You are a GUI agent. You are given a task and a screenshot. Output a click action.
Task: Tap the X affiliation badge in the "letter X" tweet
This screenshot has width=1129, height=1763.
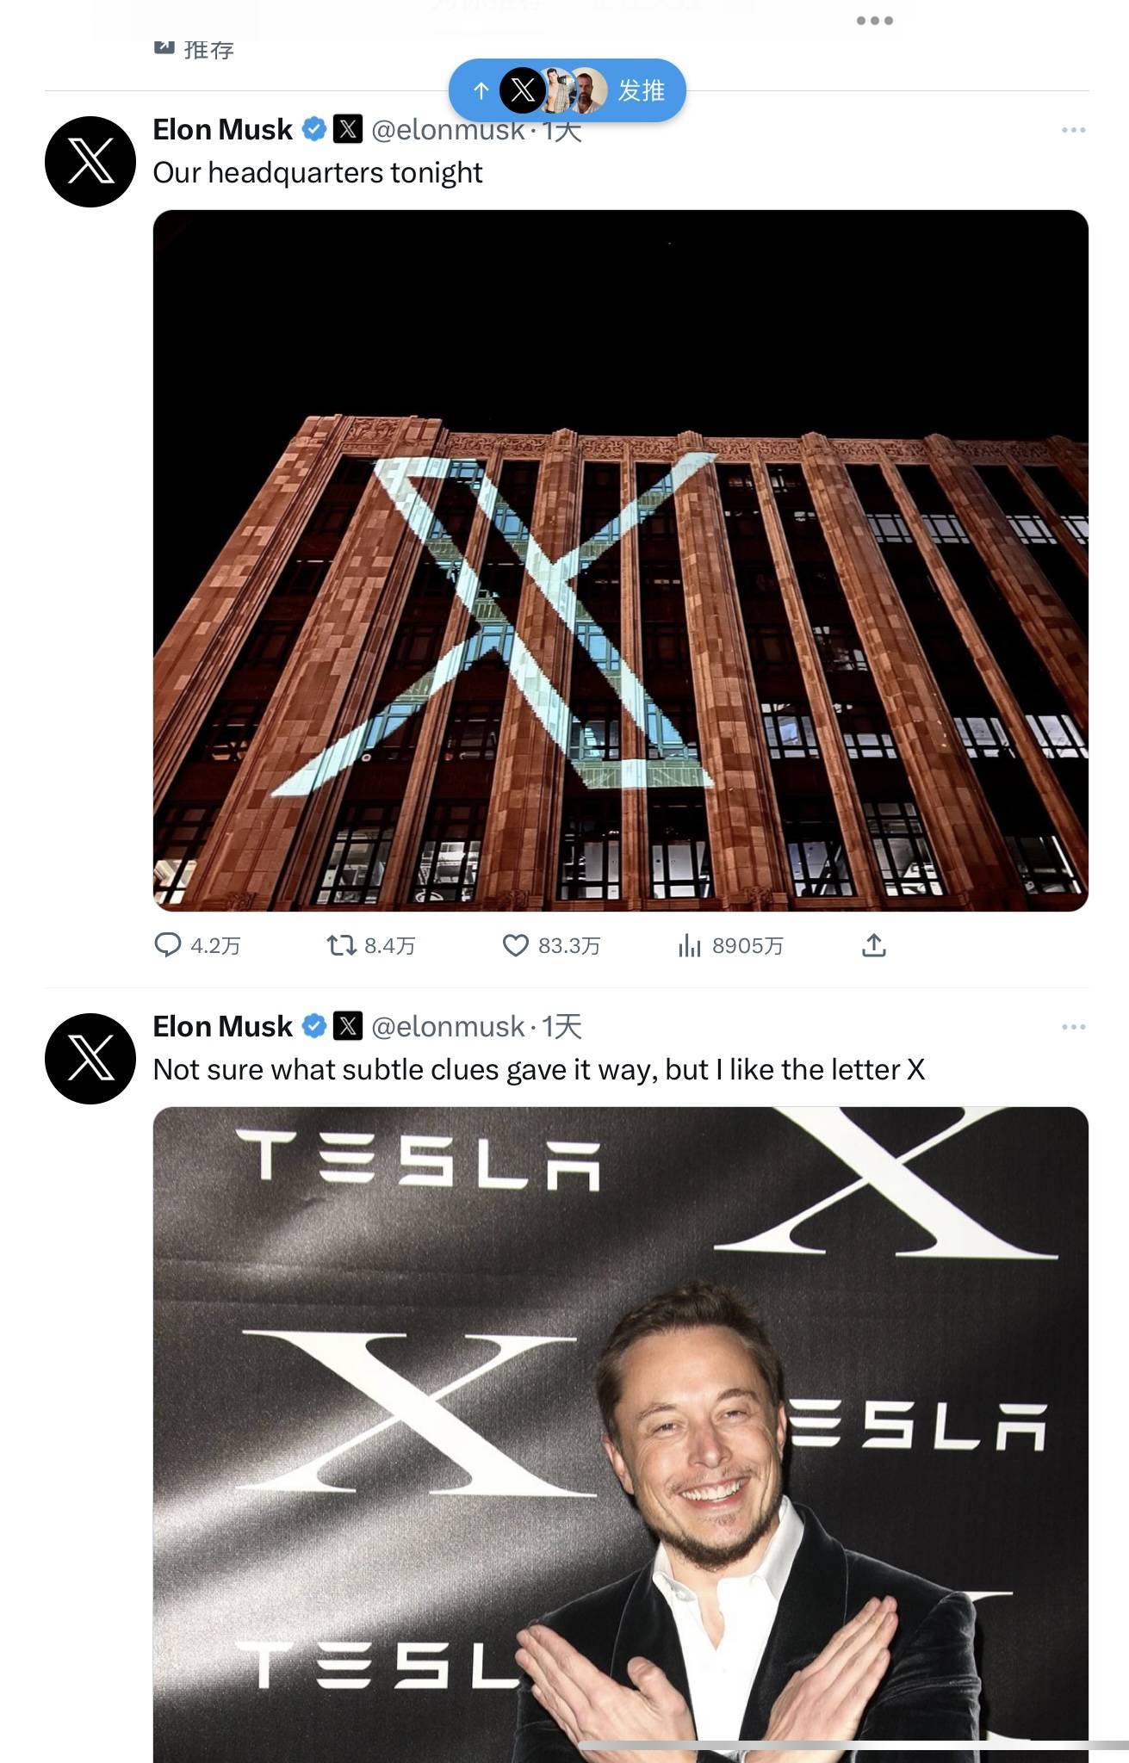[x=348, y=1026]
